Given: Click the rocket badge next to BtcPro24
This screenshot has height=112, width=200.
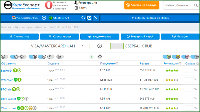Looking at the screenshot, I should pyautogui.click(x=19, y=70).
